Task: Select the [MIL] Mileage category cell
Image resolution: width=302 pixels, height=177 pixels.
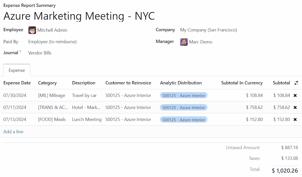Action: click(x=51, y=95)
